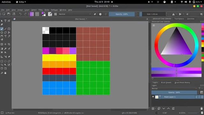204x115 pixels.
Task: Open brush blending mode Normal dropdown
Action: tap(75, 14)
